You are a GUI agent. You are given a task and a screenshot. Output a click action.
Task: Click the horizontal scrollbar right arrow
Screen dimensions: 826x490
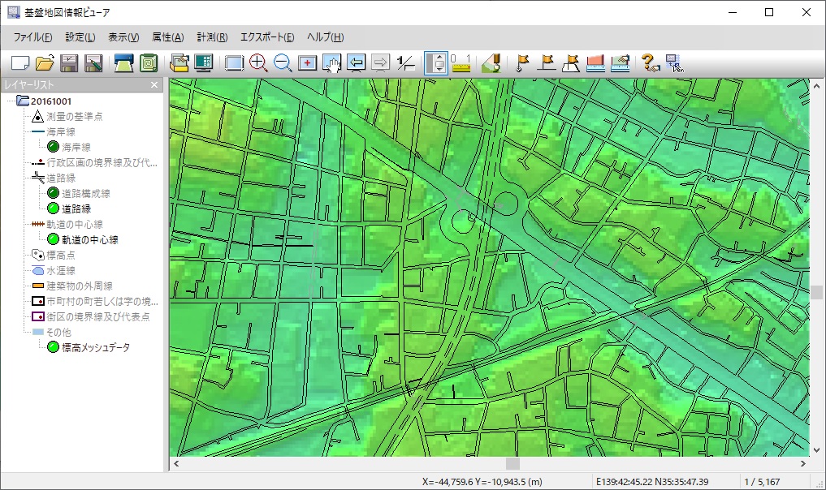802,463
